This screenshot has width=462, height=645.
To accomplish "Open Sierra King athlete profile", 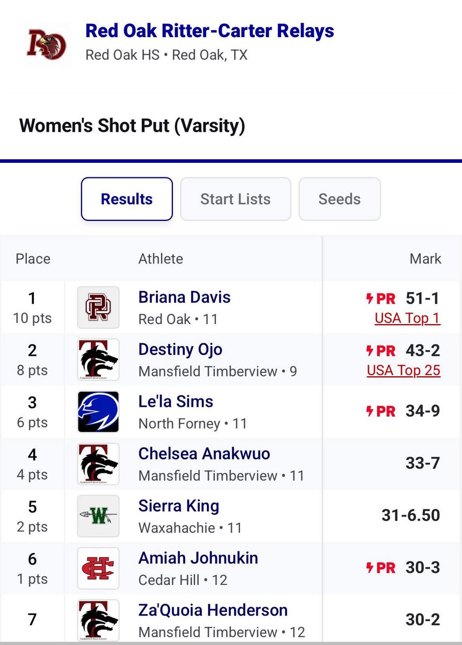I will (x=179, y=506).
